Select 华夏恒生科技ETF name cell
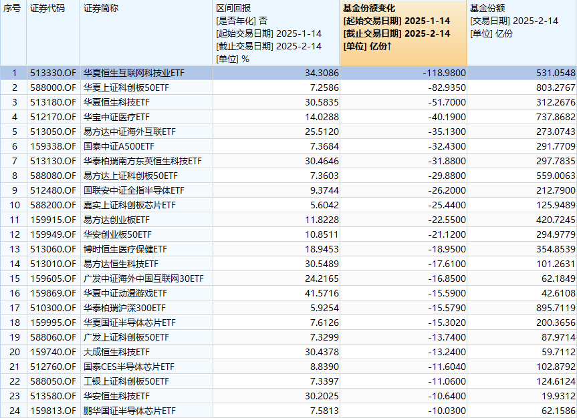This screenshot has height=418, width=577. pyautogui.click(x=146, y=102)
